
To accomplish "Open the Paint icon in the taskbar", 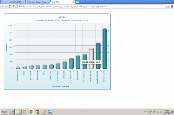I will point(44,112).
